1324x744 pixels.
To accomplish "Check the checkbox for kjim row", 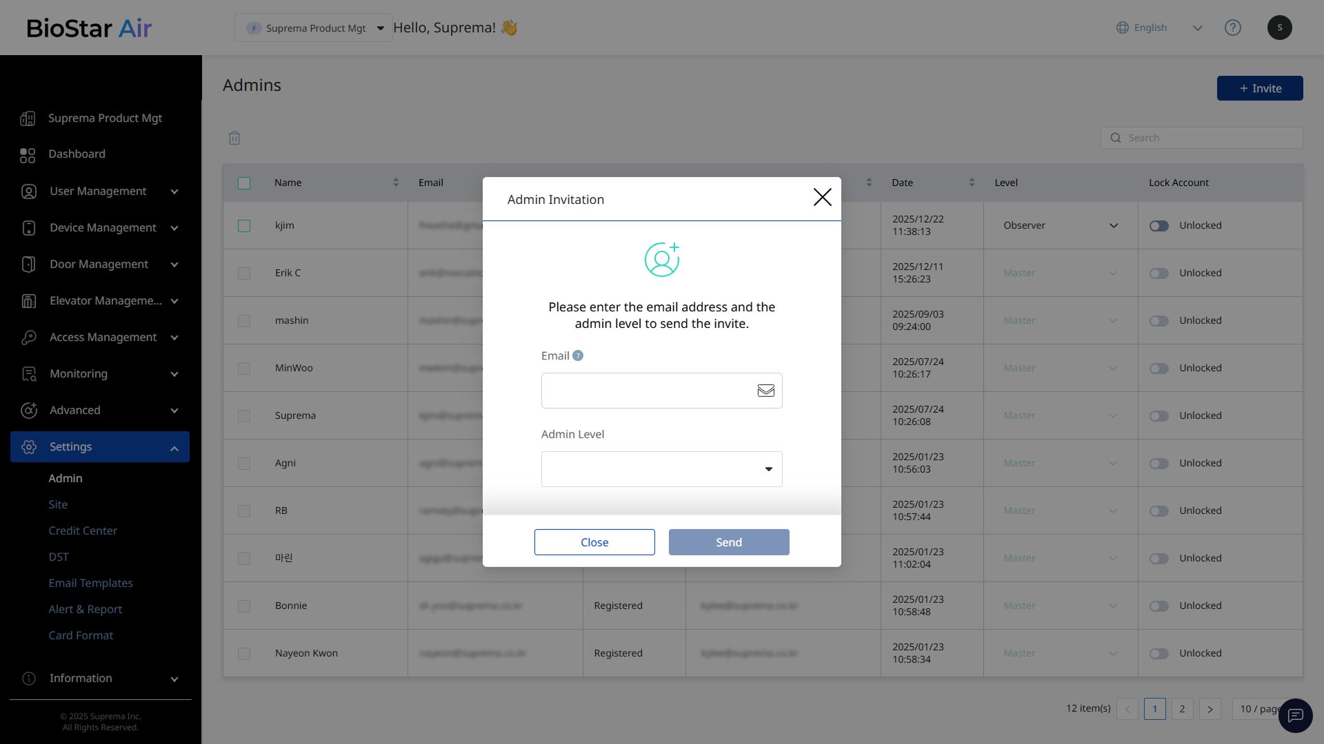I will pyautogui.click(x=244, y=226).
